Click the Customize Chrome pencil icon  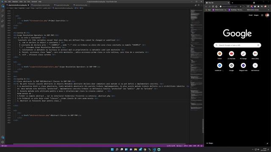point(267,144)
